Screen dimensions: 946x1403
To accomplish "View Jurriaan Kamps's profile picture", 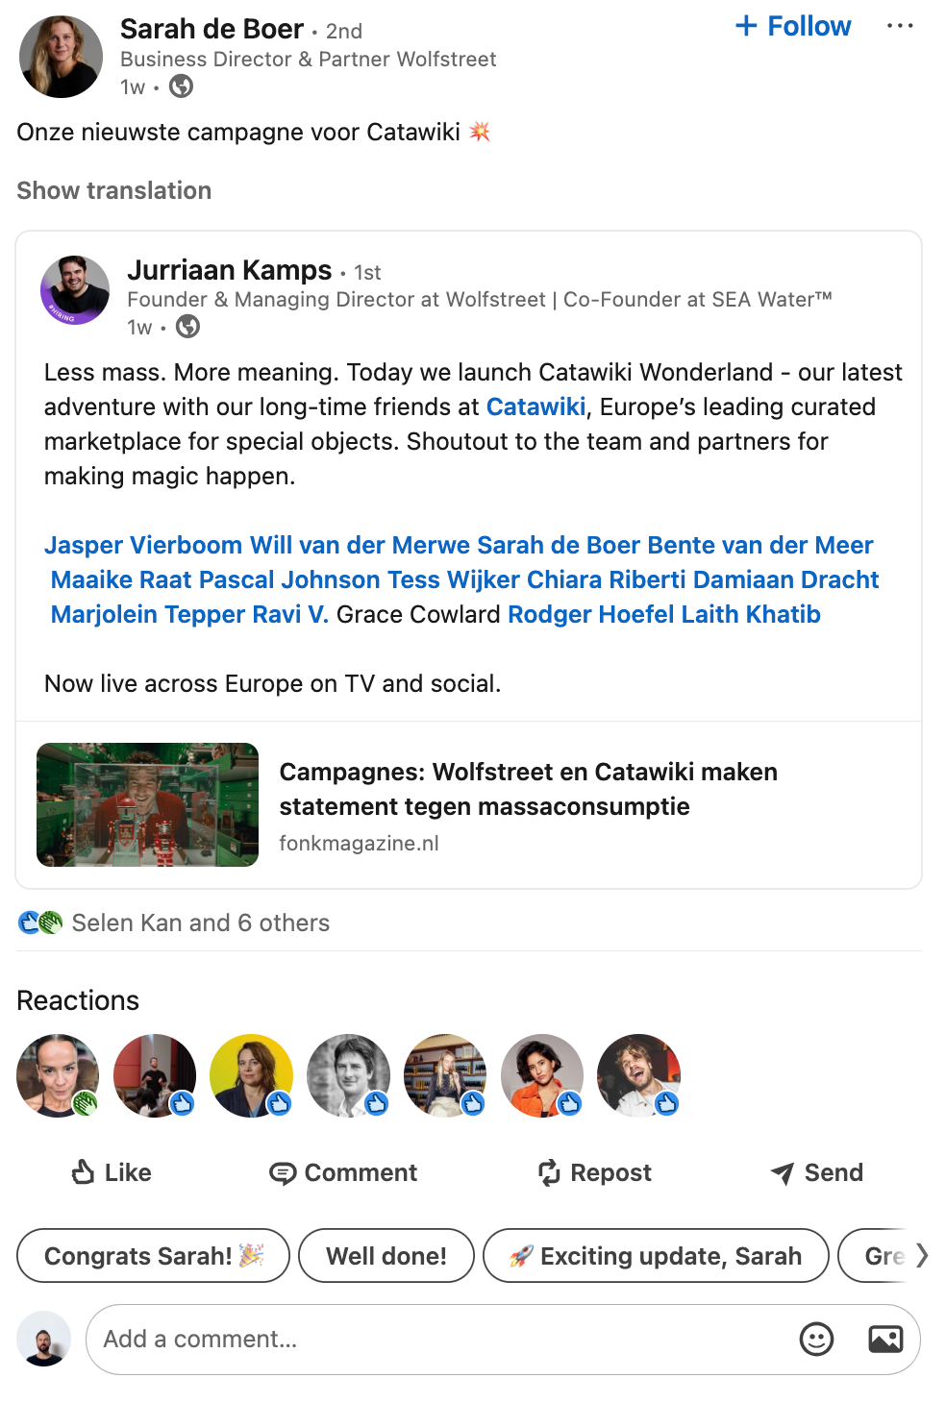I will point(75,289).
